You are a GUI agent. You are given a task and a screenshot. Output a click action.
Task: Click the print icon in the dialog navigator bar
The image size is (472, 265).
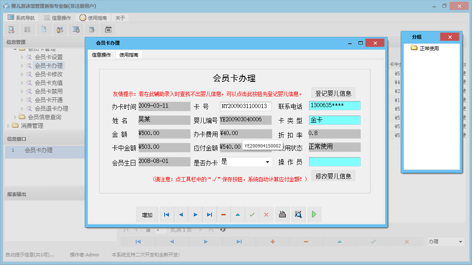click(282, 214)
